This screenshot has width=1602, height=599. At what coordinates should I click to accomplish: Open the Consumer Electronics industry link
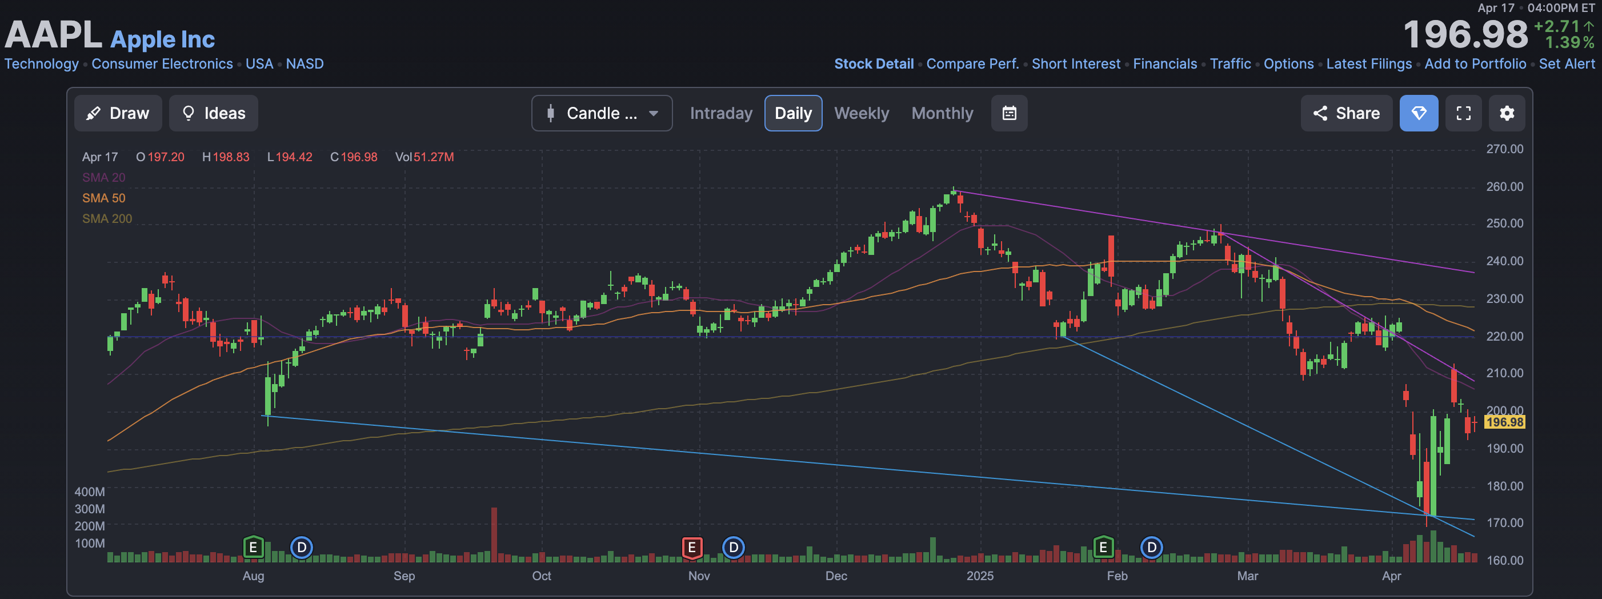pos(162,64)
